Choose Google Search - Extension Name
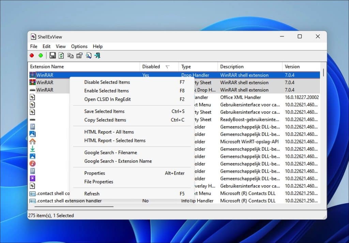Image resolution: width=349 pixels, height=243 pixels. click(132, 161)
